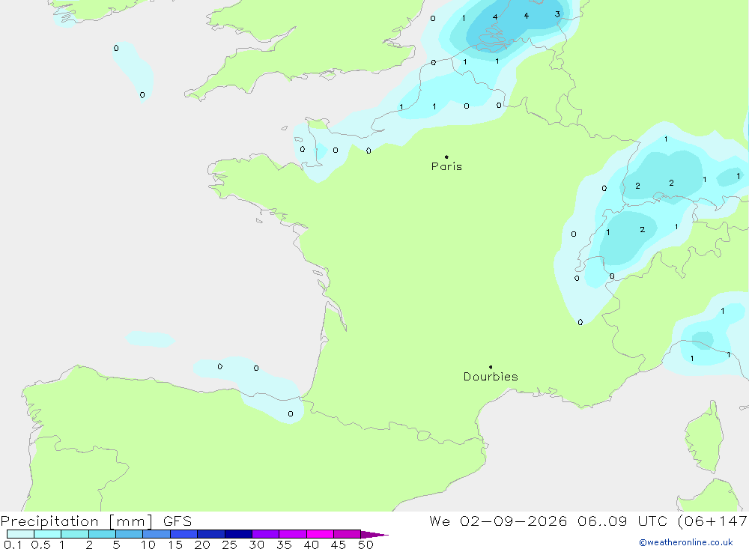Click the '10' legend scale label
749x549 pixels.
(x=148, y=545)
